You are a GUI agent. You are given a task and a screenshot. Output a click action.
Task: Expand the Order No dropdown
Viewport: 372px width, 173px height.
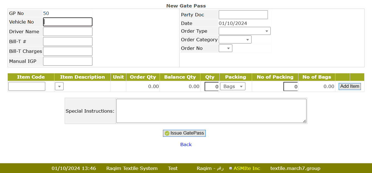click(x=225, y=48)
